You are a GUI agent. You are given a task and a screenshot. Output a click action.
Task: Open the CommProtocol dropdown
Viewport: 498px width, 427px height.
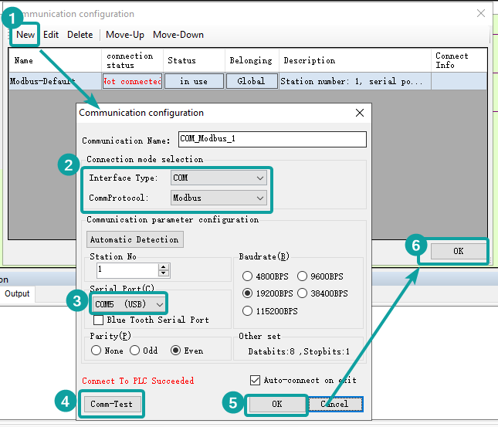[219, 198]
